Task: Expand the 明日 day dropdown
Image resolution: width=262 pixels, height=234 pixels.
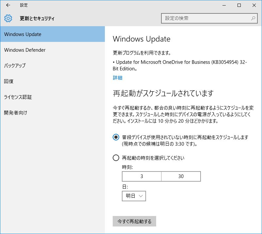Action: 134,196
